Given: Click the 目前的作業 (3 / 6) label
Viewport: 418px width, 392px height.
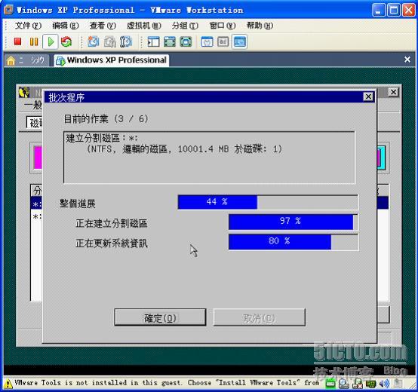Looking at the screenshot, I should 106,119.
